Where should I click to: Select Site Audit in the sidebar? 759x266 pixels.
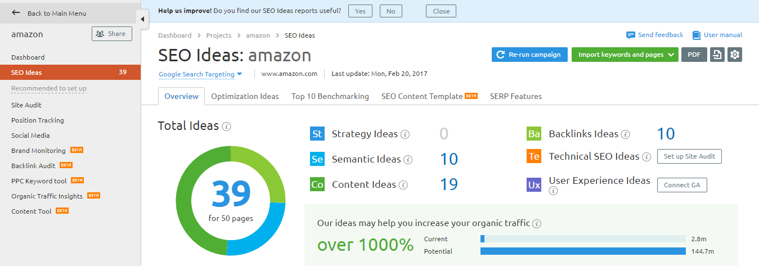[26, 105]
